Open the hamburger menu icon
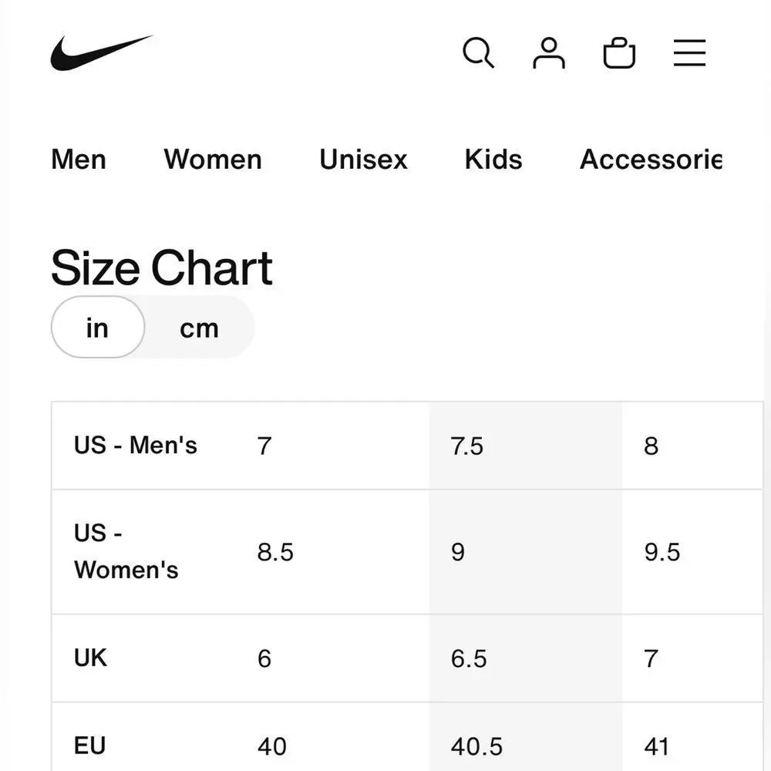The height and width of the screenshot is (771, 771). [x=689, y=53]
